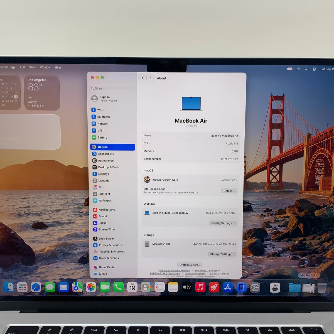
Task: Launch Maps from the Dock
Action: pyautogui.click(x=77, y=287)
